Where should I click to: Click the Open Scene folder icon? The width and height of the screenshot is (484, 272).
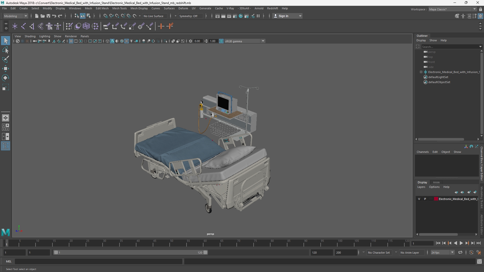click(x=42, y=16)
